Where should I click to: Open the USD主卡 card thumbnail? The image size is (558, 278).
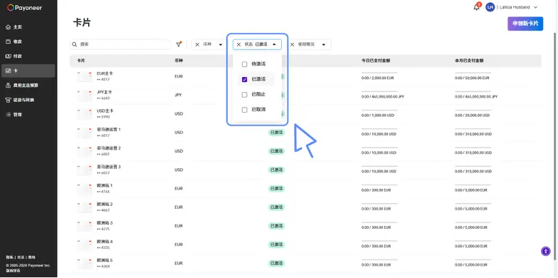[84, 114]
